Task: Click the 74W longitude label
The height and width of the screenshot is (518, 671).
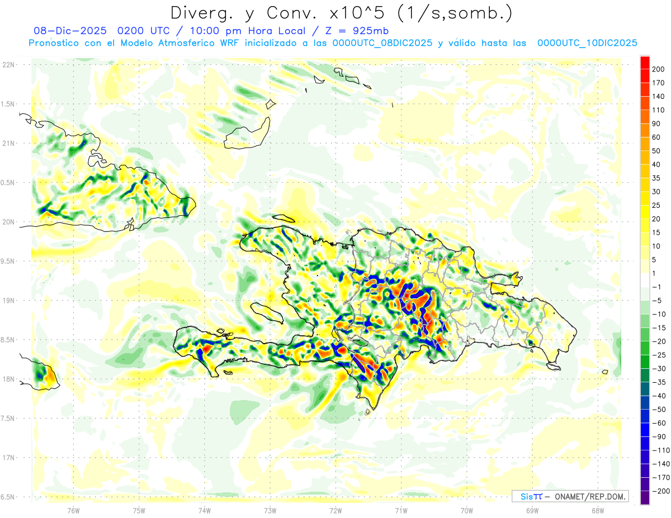Action: (x=204, y=510)
